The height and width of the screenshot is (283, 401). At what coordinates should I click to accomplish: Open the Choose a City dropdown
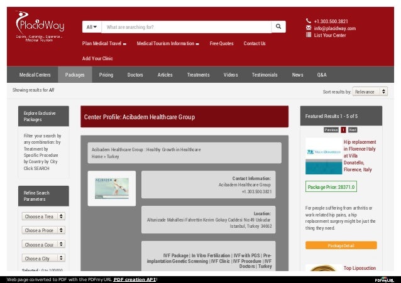(x=43, y=259)
